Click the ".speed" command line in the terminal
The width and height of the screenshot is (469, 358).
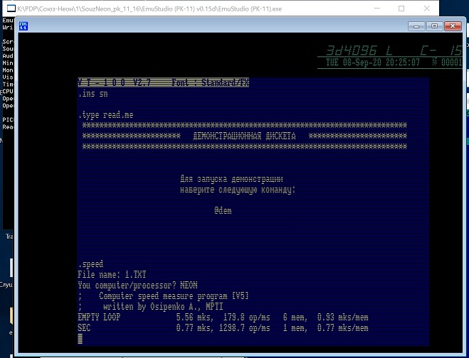coord(90,264)
